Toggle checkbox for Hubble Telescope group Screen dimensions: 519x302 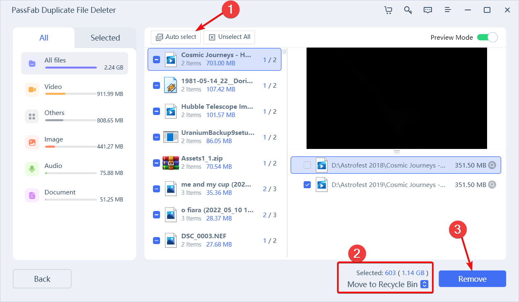156,111
